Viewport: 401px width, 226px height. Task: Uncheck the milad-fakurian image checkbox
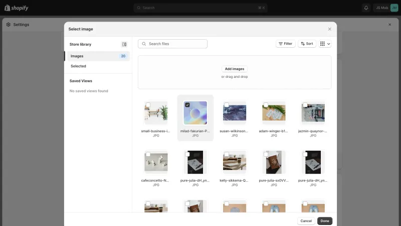click(187, 105)
